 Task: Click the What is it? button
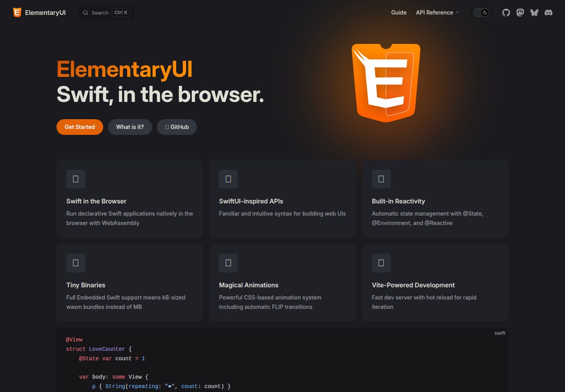(130, 127)
